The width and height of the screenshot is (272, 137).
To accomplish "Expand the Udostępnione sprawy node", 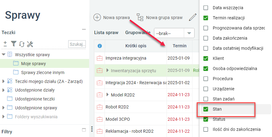I will 3,108.
